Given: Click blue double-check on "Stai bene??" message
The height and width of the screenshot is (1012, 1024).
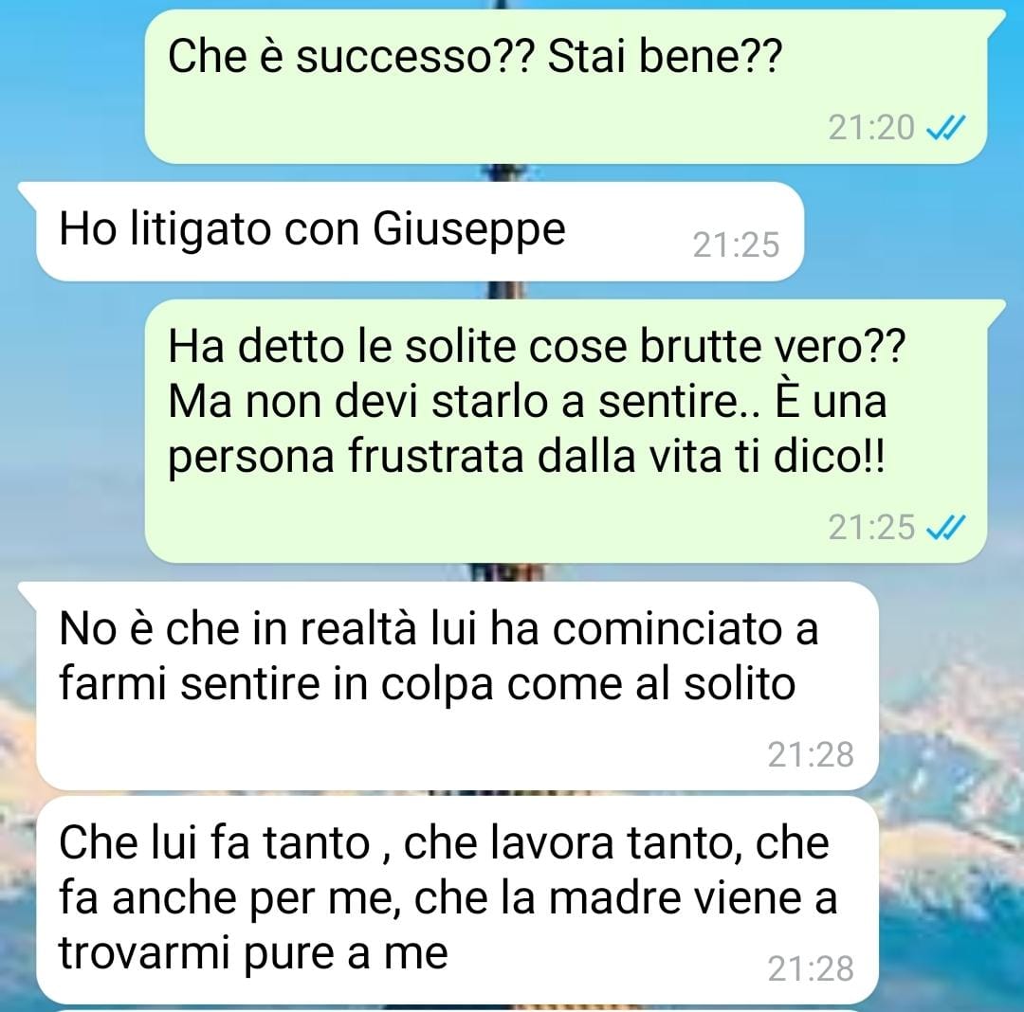Looking at the screenshot, I should tap(945, 128).
